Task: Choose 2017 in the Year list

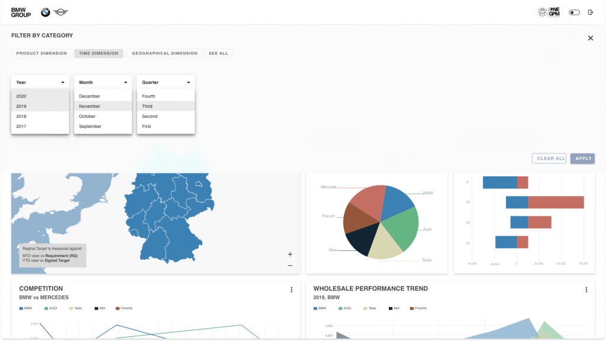Action: 40,127
